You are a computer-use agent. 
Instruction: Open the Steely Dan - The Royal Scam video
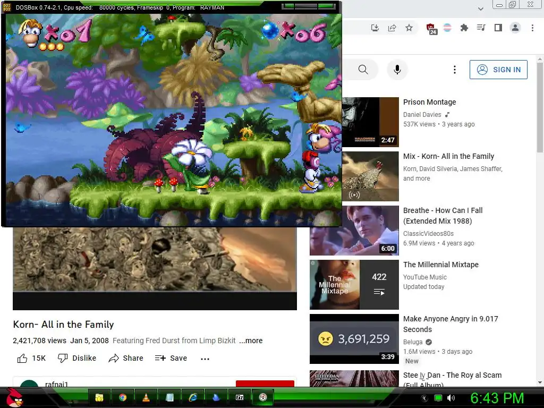point(452,379)
